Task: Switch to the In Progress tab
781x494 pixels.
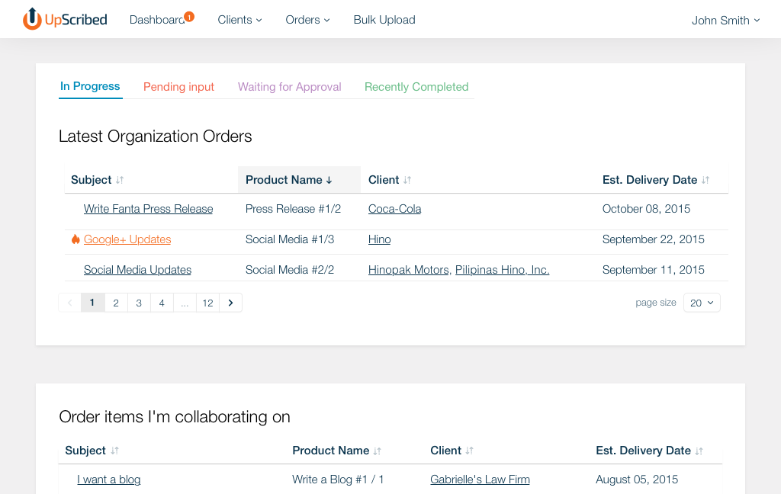Action: click(90, 86)
